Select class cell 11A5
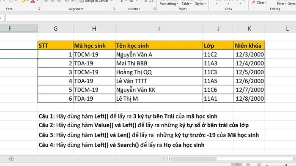The image size is (296, 166). [x=219, y=81]
